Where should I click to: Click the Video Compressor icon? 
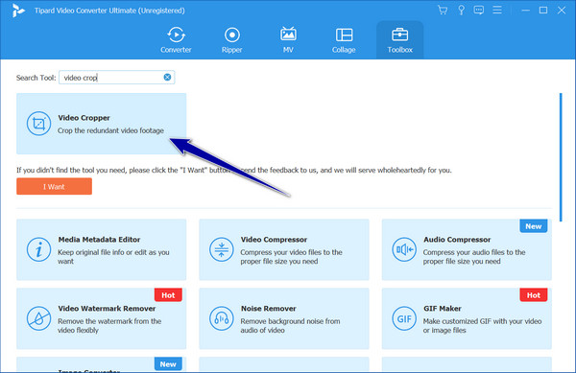tap(222, 249)
